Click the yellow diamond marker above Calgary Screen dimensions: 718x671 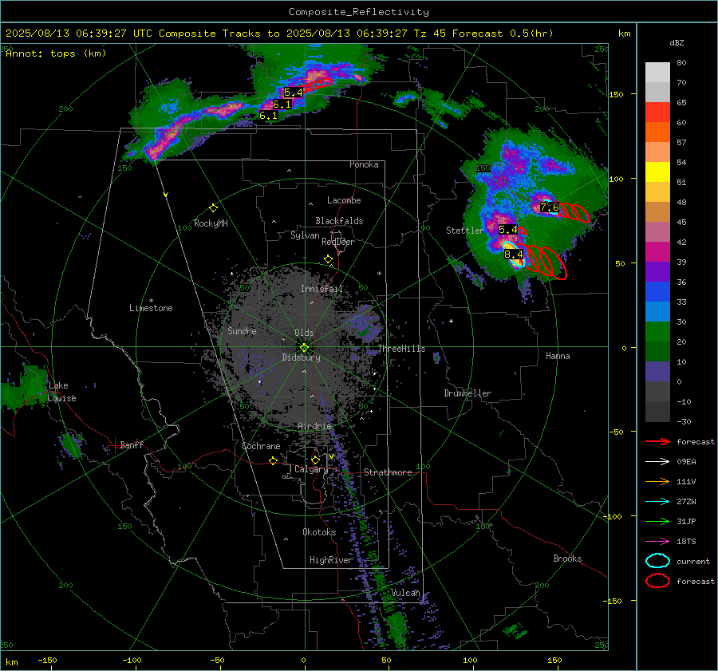pos(315,460)
